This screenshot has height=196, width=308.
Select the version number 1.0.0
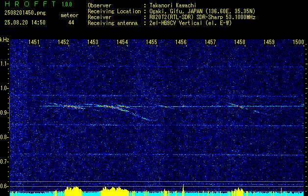point(67,4)
